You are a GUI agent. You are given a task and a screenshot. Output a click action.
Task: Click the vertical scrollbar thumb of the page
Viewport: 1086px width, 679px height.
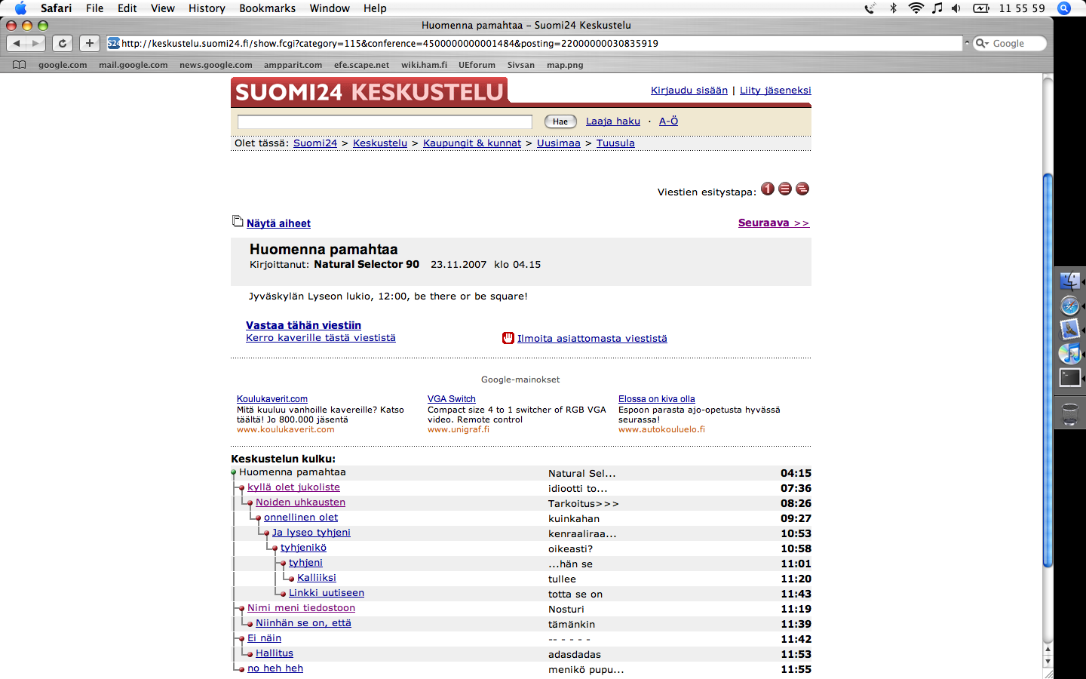pos(1048,370)
